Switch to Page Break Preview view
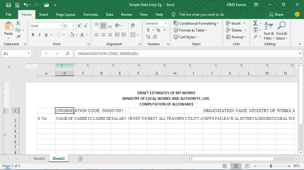The width and height of the screenshot is (304, 170). (x=247, y=166)
